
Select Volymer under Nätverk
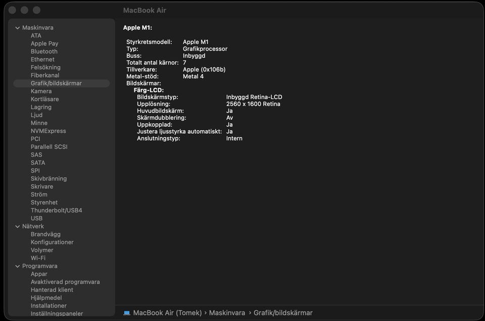tap(42, 250)
